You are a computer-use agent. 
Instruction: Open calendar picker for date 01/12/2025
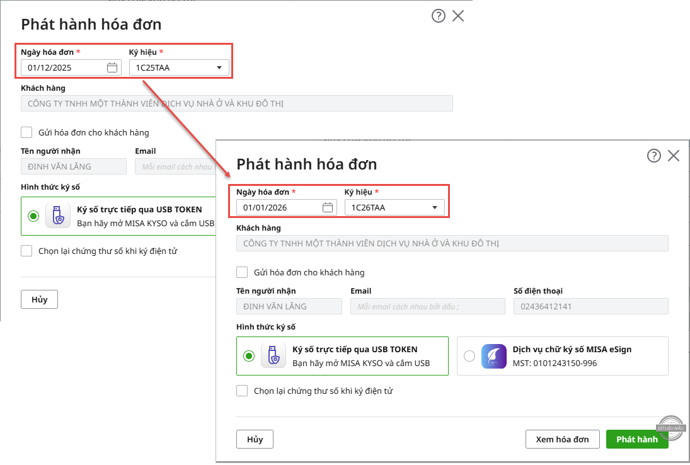(112, 67)
